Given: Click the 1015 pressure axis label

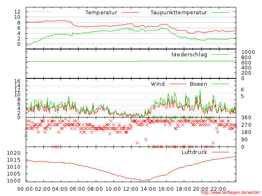Looking at the screenshot, I should point(14,160).
